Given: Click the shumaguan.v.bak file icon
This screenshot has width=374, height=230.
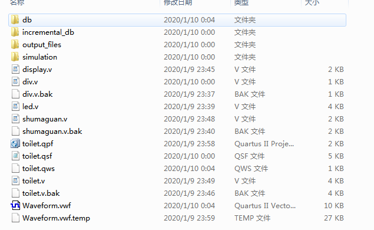Looking at the screenshot, I should 15,132.
